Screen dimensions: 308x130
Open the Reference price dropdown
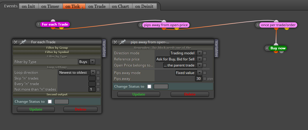click(179, 59)
